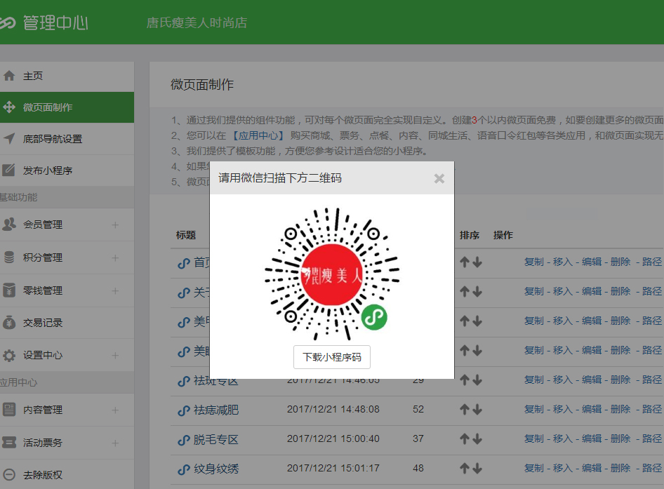Click the 去除版权 minus circle icon
This screenshot has width=664, height=489.
tap(9, 475)
